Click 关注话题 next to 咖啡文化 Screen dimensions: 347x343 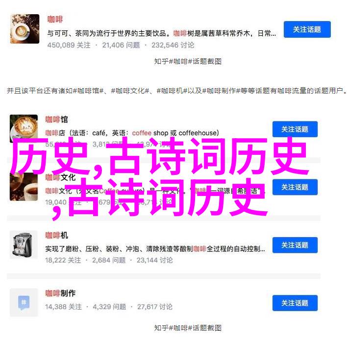(295, 187)
